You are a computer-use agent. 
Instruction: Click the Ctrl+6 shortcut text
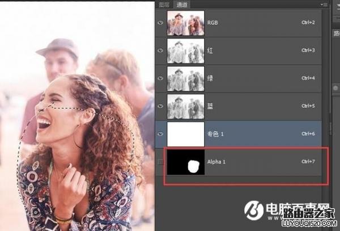click(x=308, y=134)
